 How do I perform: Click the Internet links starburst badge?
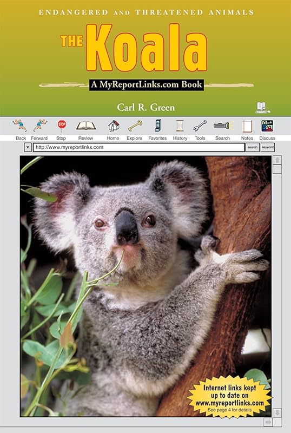(230, 398)
